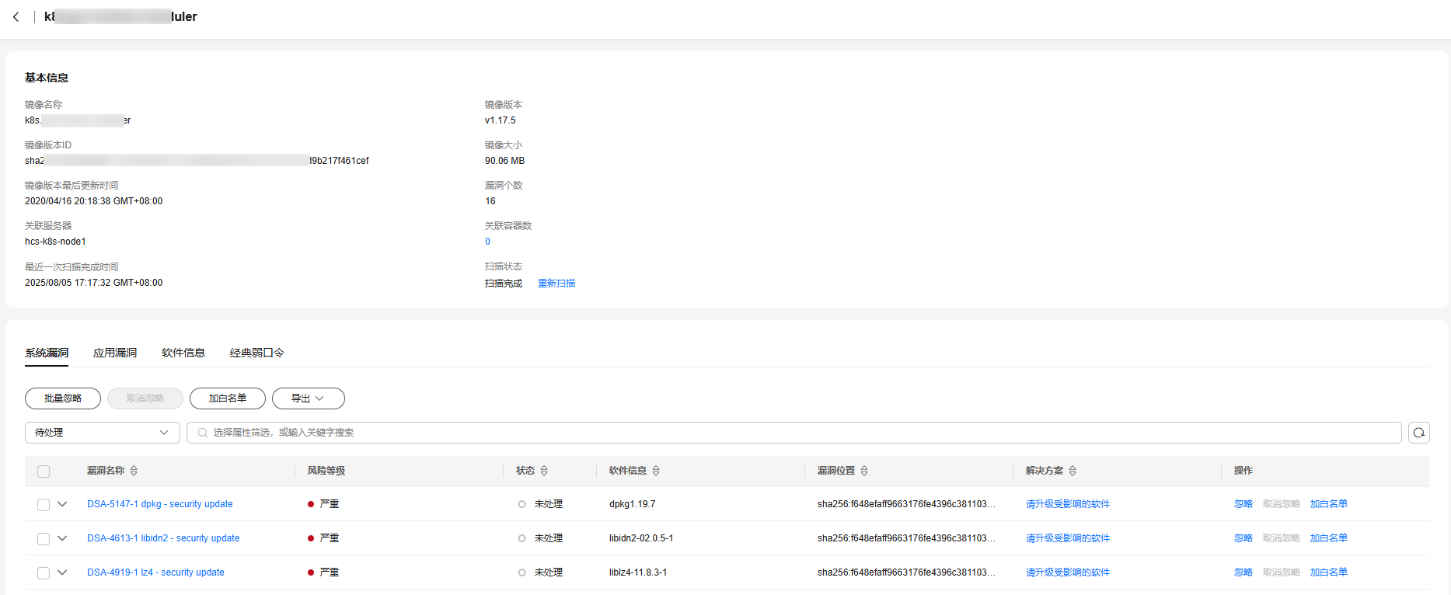The width and height of the screenshot is (1451, 595).
Task: Click the 重新扫描 rescan link
Action: point(556,284)
